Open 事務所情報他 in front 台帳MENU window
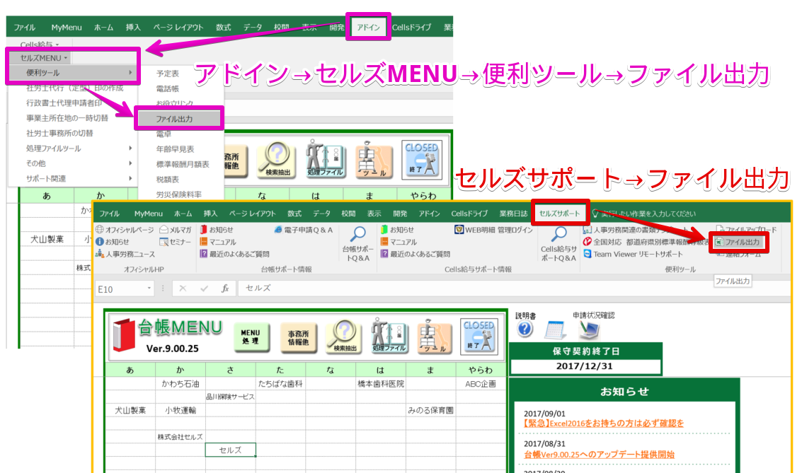Image resolution: width=802 pixels, height=473 pixels. [298, 338]
